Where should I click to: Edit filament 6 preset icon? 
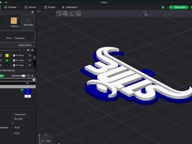tap(30, 65)
